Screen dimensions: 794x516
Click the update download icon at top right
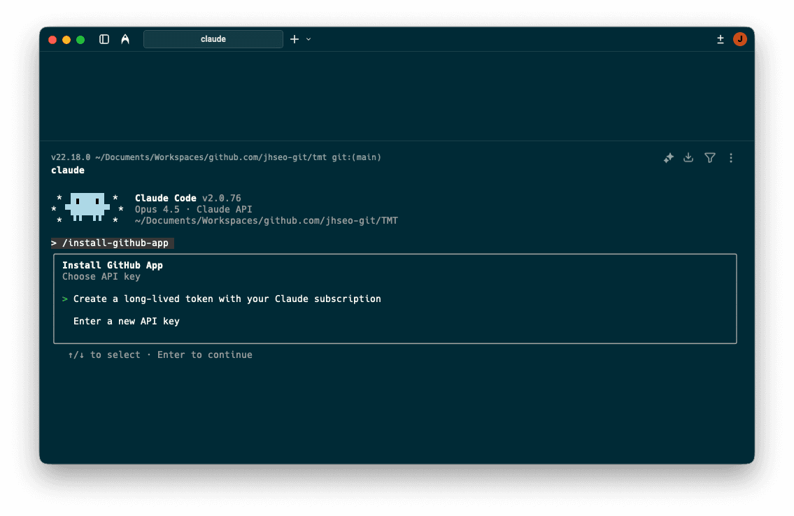(721, 39)
